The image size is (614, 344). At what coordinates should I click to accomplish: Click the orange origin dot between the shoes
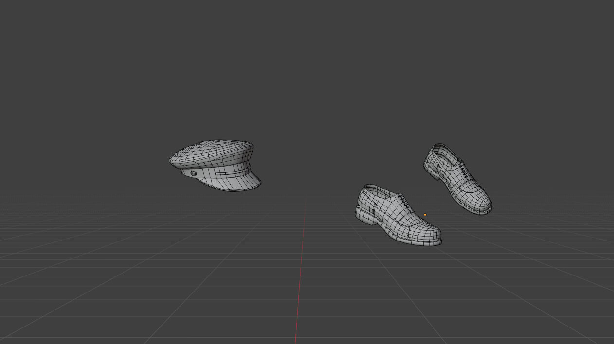(425, 215)
